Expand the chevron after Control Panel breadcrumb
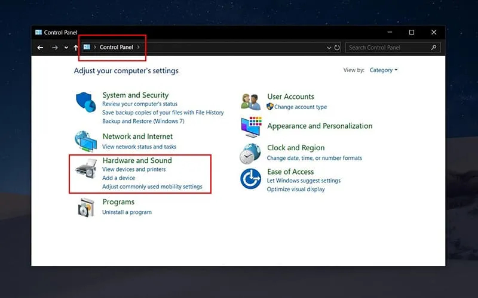Screen dimensions: 478x298 pos(139,47)
